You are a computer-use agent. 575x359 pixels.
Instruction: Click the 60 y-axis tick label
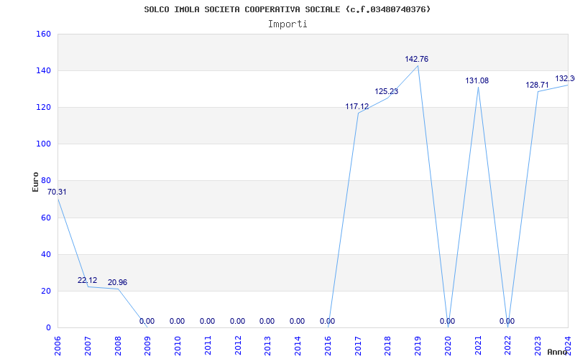(46, 218)
